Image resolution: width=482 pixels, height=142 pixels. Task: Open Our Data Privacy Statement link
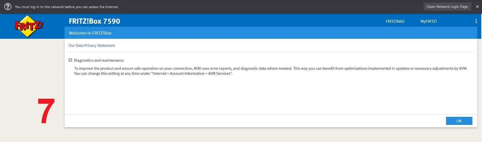click(x=92, y=46)
